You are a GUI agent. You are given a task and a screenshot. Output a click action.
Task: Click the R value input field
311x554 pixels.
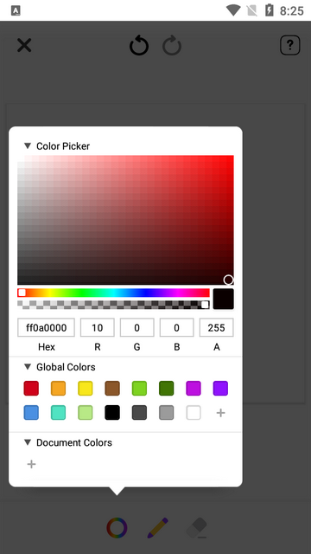point(98,327)
